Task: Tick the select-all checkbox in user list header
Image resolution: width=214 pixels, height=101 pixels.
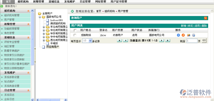Action: click(x=75, y=30)
